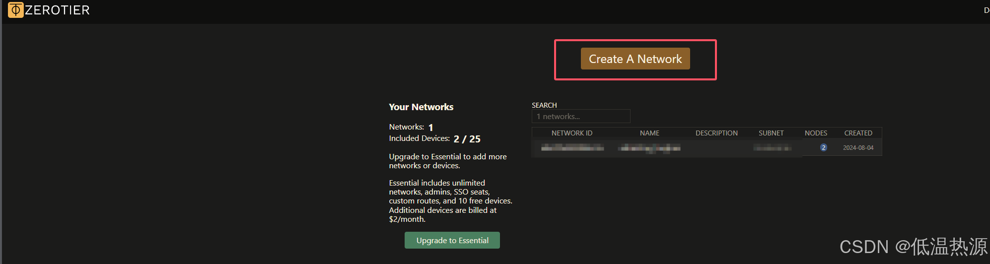
Task: Click the blurred network name cell
Action: pos(649,148)
